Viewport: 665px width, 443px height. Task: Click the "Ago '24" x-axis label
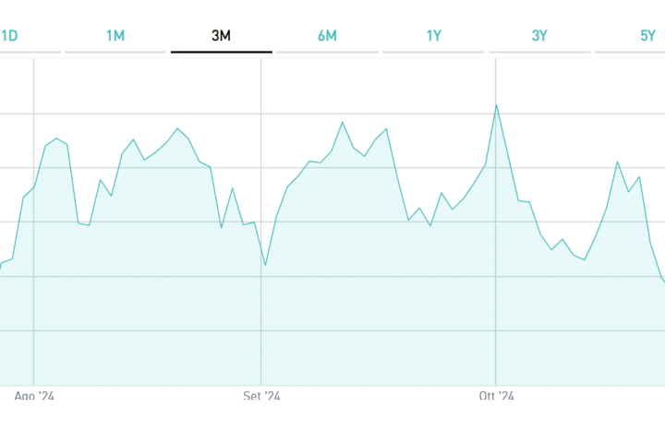[34, 396]
